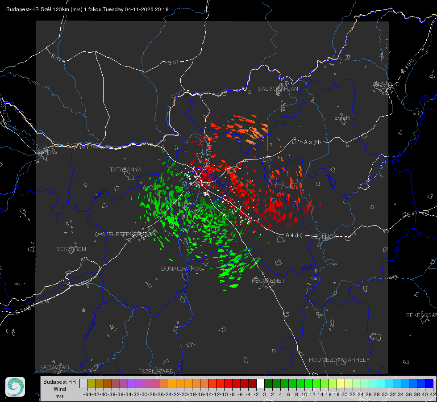The width and height of the screenshot is (437, 402).
Task: Click the swirl logo icon beside the legend
Action: [x=15, y=387]
